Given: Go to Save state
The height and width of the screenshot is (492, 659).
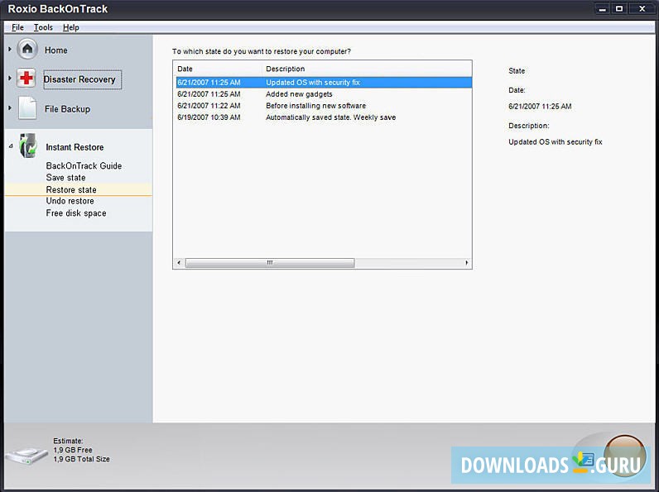Looking at the screenshot, I should 66,178.
